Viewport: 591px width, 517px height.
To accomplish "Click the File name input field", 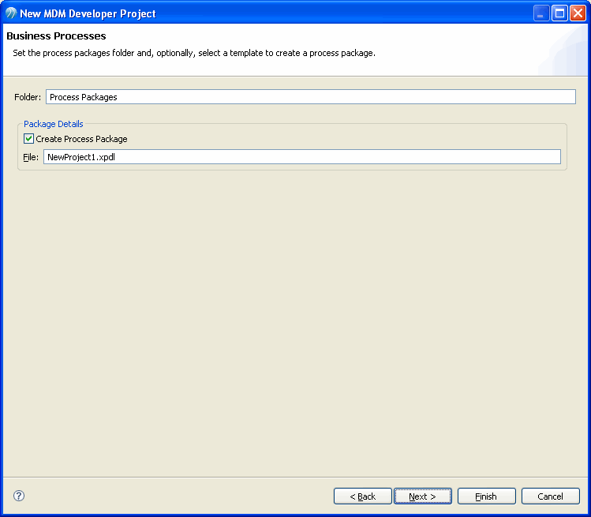I will coord(302,157).
